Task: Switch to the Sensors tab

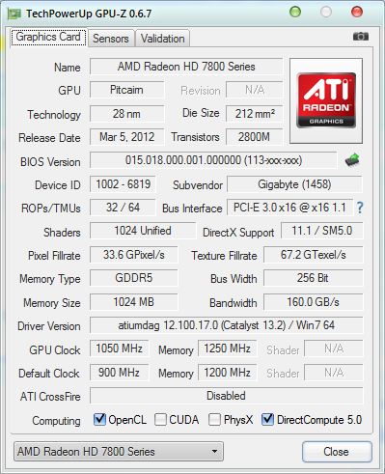Action: (x=111, y=39)
